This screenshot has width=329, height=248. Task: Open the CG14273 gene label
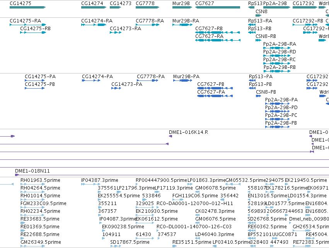click(121, 3)
